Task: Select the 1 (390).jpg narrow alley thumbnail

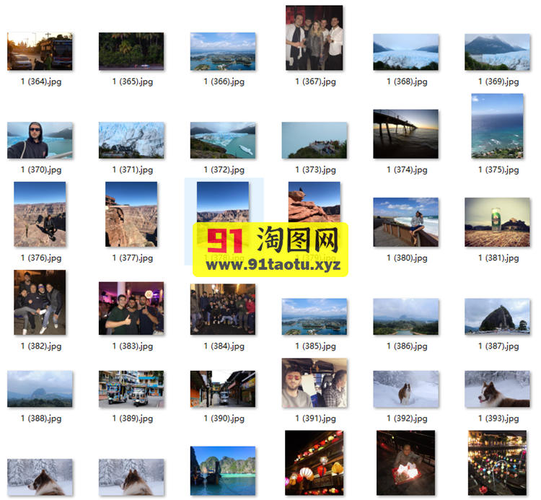Action: [x=223, y=389]
